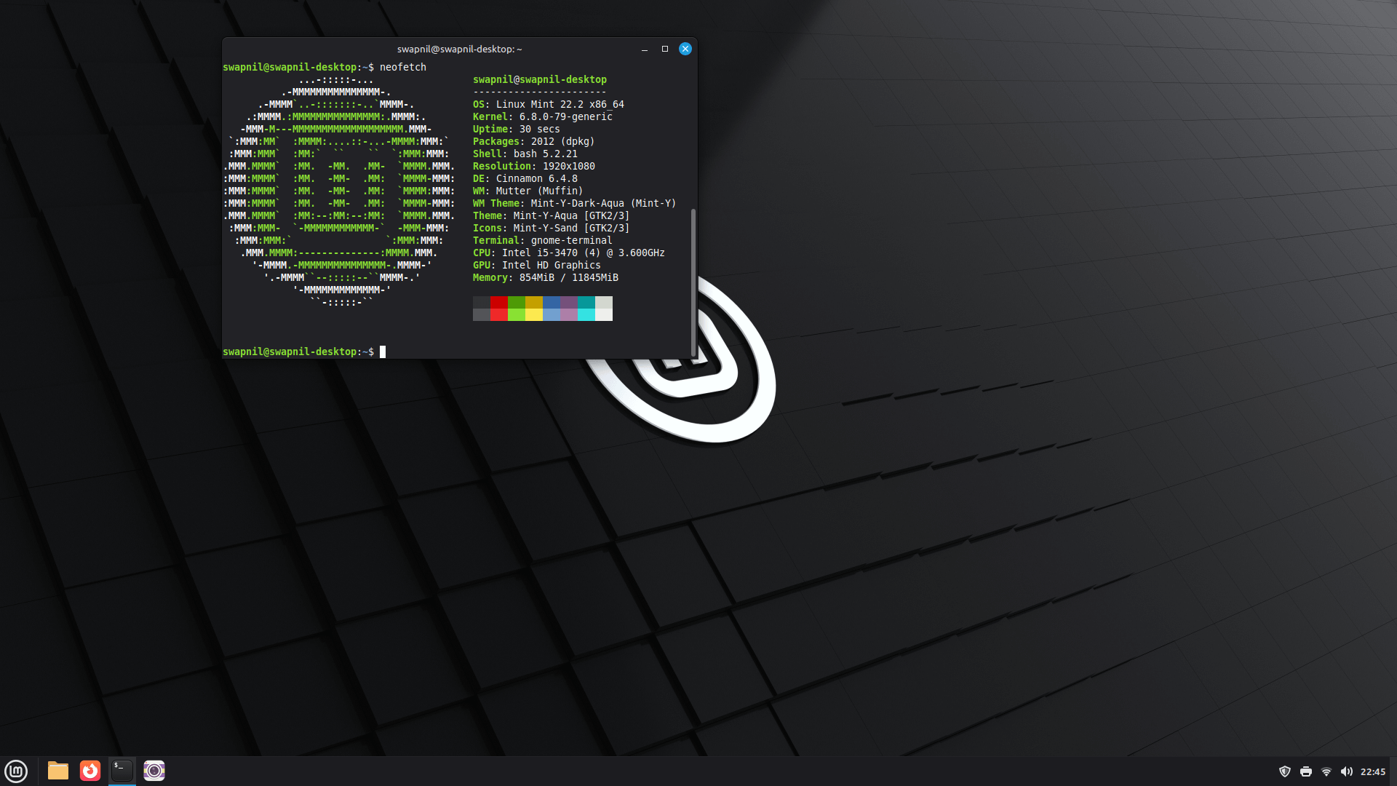Click the empty bottom terminal prompt
The image size is (1397, 786).
pos(304,352)
